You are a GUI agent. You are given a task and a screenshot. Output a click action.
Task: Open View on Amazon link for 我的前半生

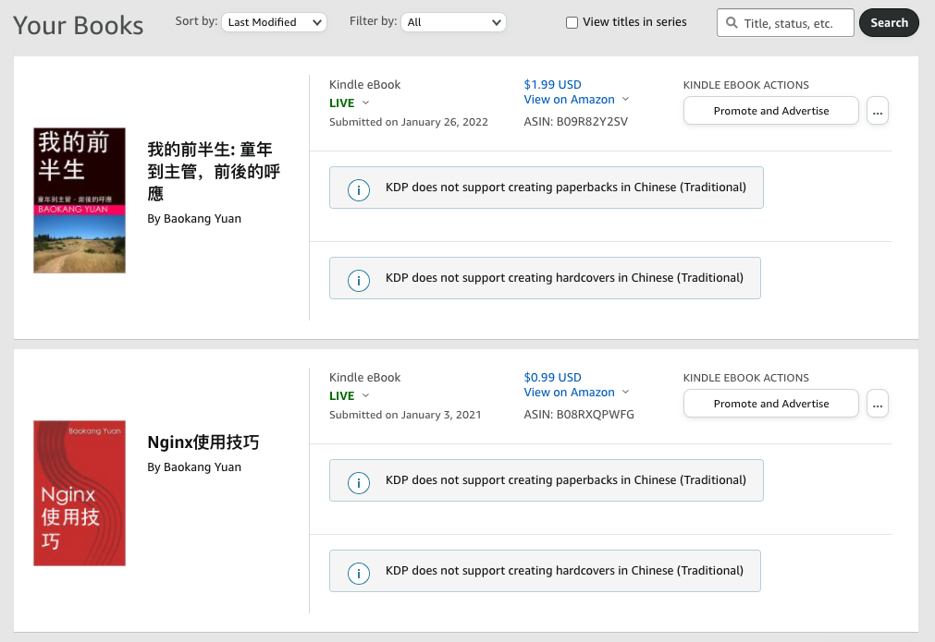(569, 100)
